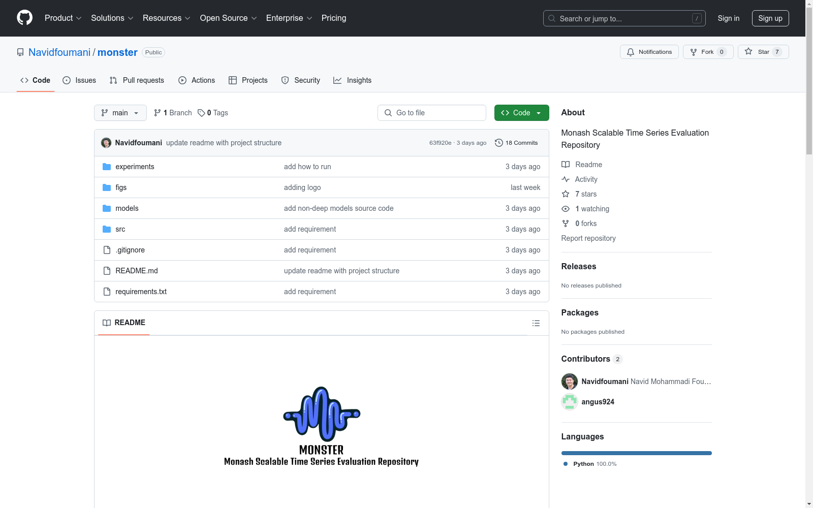View the 18 Commits history
Viewport: 813px width, 508px height.
point(516,143)
